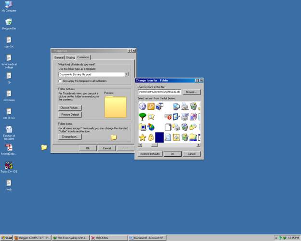The height and width of the screenshot is (241, 301).
Task: Pick the Windows logo globe icon
Action: coord(151,127)
